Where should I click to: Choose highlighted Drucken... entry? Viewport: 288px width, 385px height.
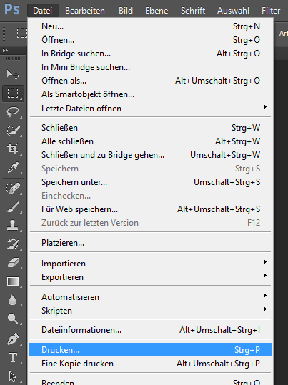point(150,350)
